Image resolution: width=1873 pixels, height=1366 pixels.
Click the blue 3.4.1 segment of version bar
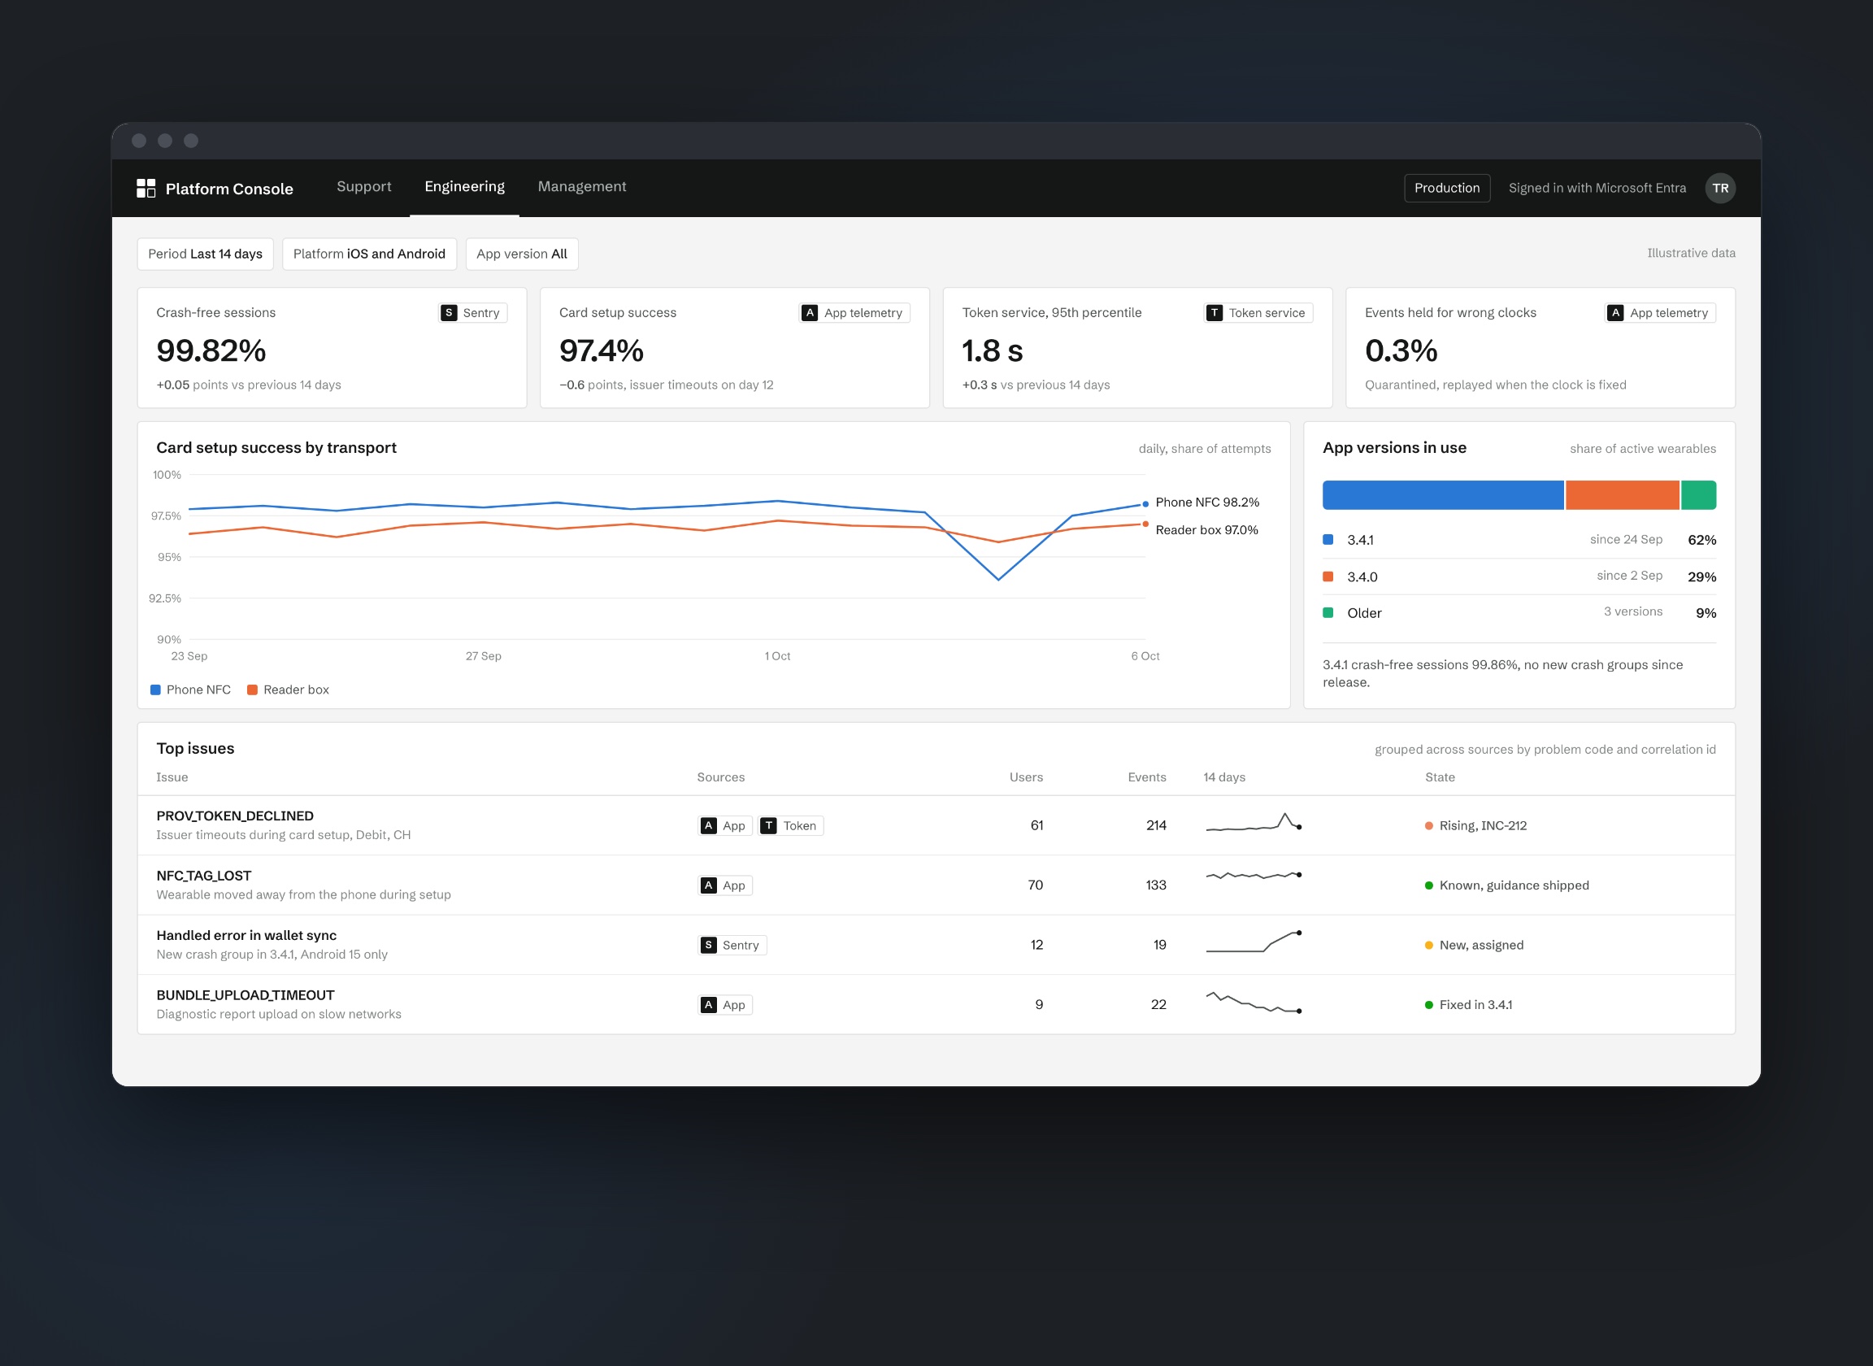point(1443,495)
